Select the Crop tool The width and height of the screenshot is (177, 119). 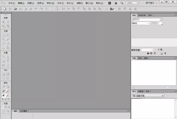(x=8, y=26)
